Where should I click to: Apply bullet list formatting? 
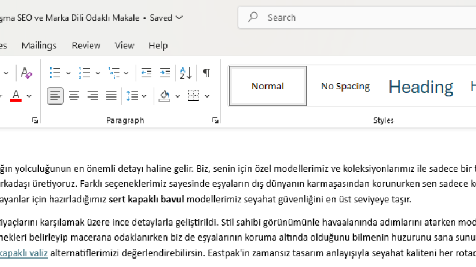tap(55, 73)
